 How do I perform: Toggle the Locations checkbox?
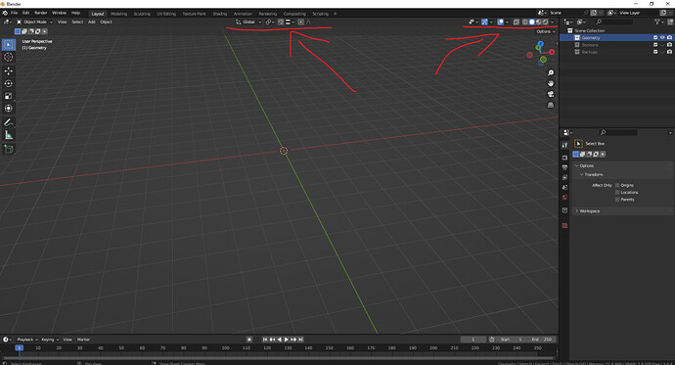617,193
